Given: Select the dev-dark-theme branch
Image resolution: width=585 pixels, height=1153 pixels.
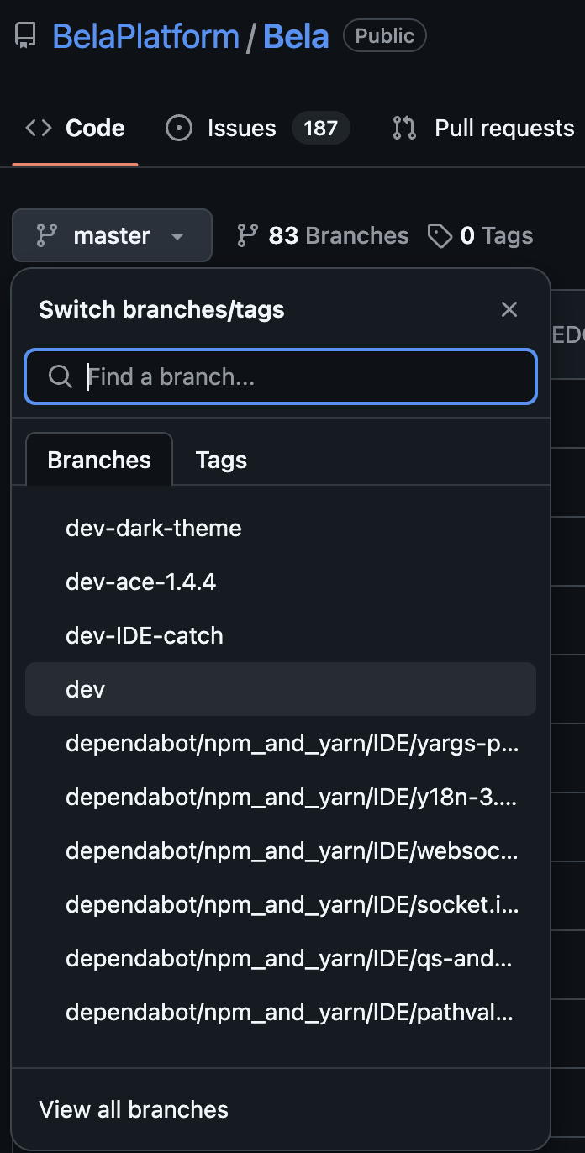Looking at the screenshot, I should 154,528.
